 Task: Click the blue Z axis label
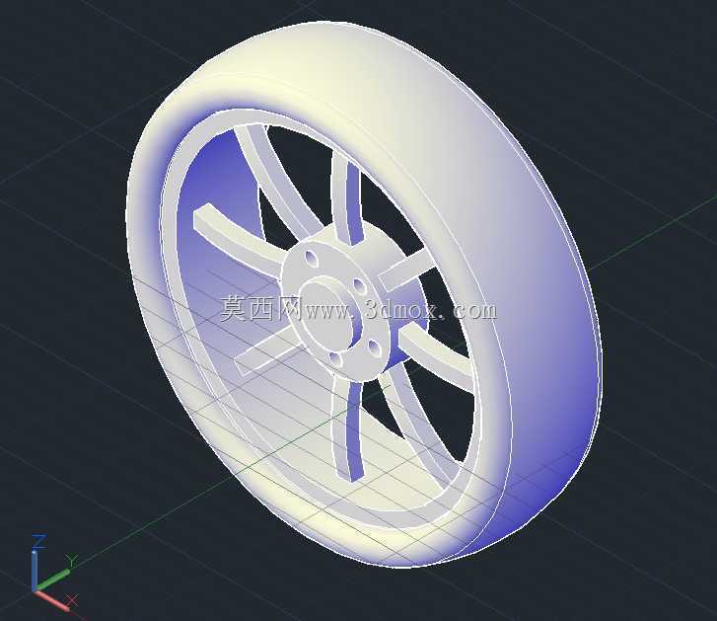point(38,541)
